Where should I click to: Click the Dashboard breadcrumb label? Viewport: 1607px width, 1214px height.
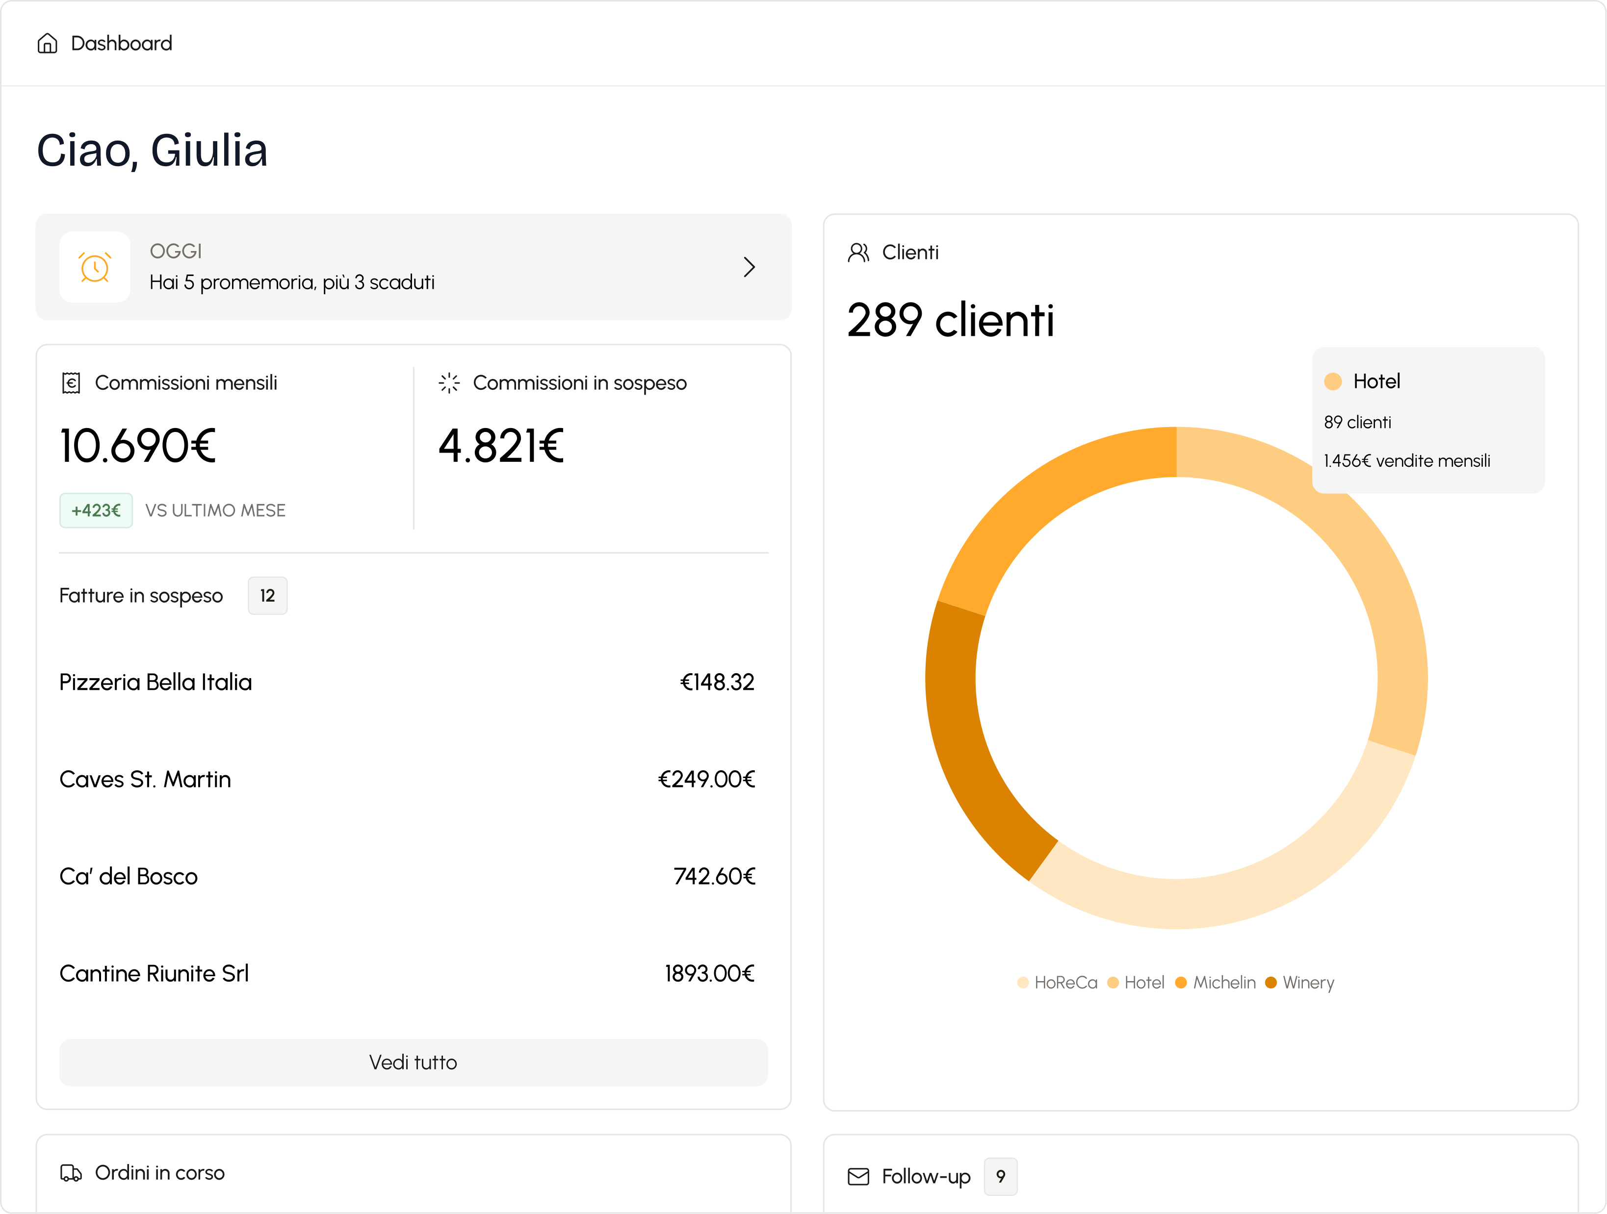tap(121, 44)
